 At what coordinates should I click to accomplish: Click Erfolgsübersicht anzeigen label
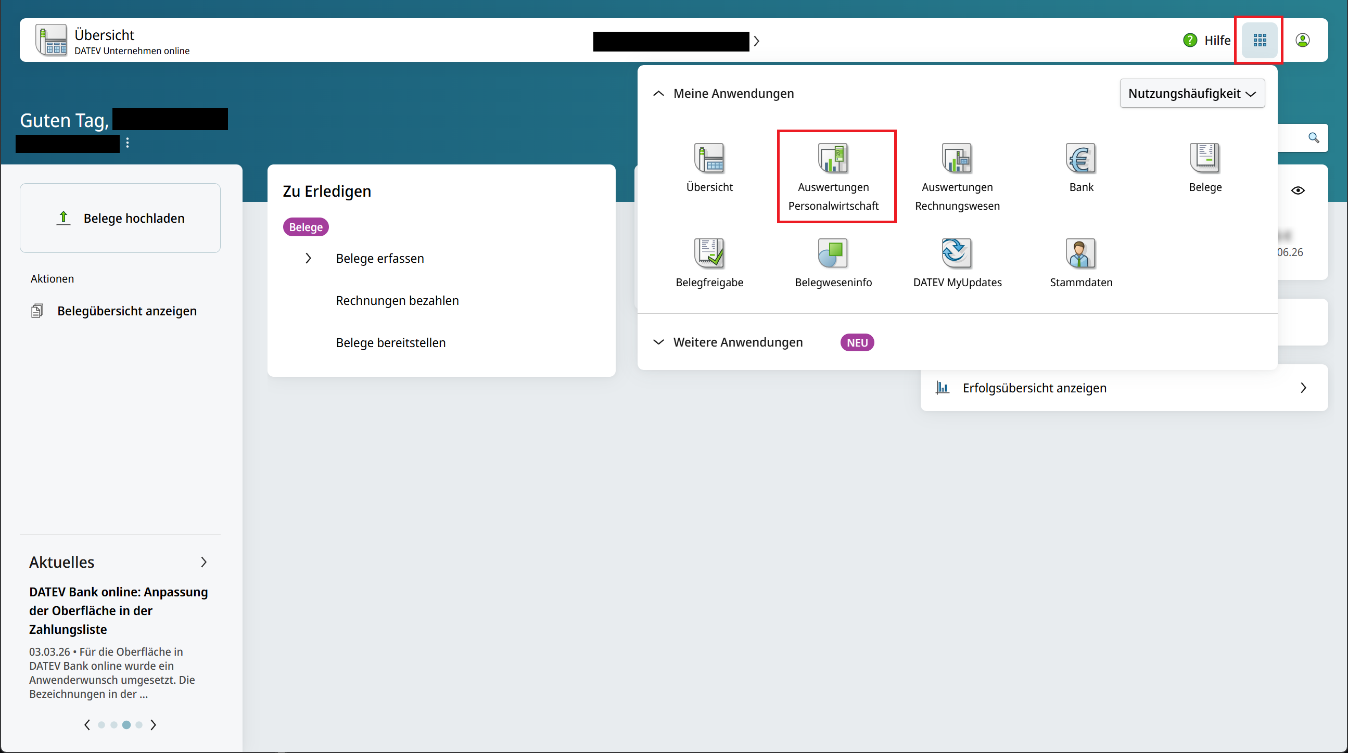click(x=1035, y=388)
